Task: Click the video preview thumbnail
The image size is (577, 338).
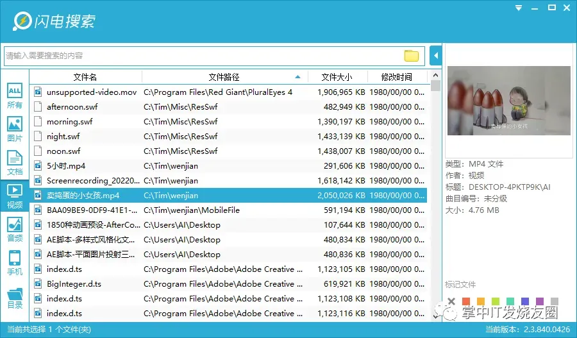Action: click(x=509, y=101)
